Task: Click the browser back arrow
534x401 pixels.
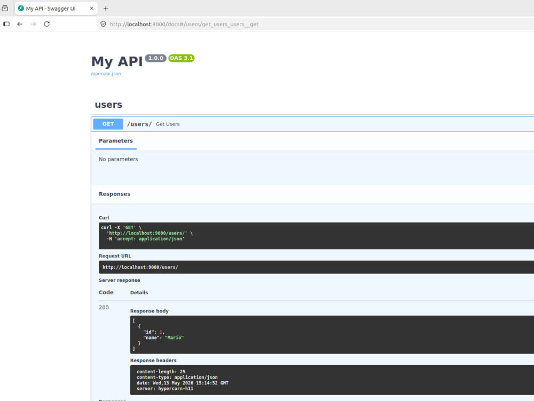Action: [20, 24]
